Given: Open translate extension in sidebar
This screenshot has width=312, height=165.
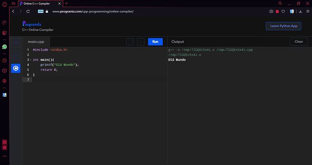Looking at the screenshot, I should [5, 95].
